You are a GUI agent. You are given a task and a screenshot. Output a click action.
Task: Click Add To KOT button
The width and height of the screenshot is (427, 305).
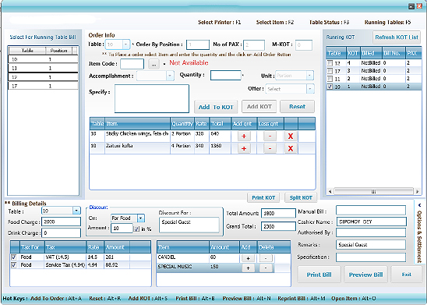[x=216, y=107]
